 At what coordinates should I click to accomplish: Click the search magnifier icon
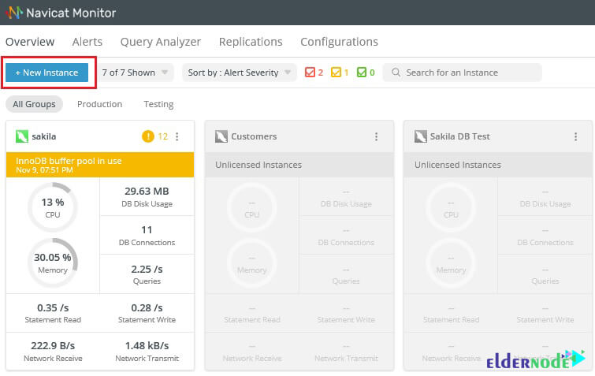pos(396,73)
